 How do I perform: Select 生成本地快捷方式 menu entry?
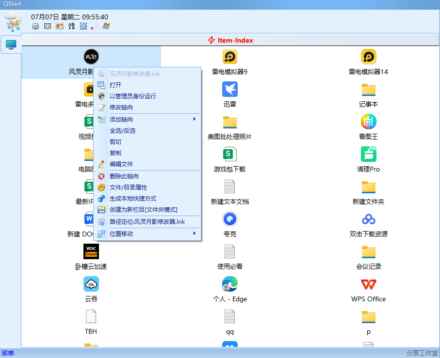click(x=147, y=199)
